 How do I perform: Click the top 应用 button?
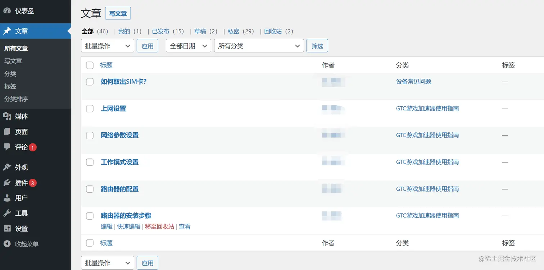(148, 46)
